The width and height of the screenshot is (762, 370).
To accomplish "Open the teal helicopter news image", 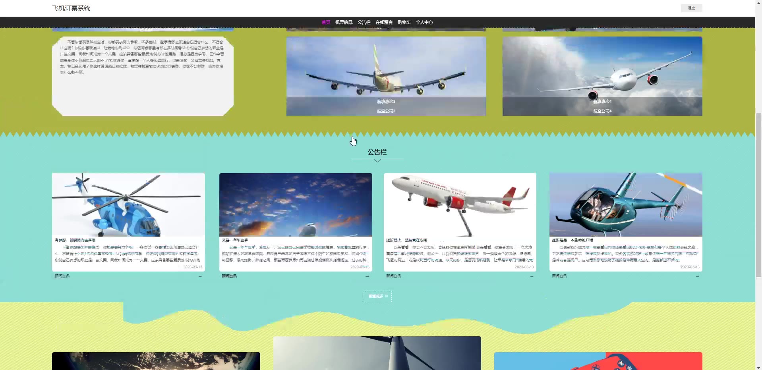I will 626,205.
